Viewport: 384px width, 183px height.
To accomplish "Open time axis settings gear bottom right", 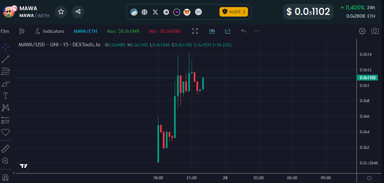I will tap(369, 178).
